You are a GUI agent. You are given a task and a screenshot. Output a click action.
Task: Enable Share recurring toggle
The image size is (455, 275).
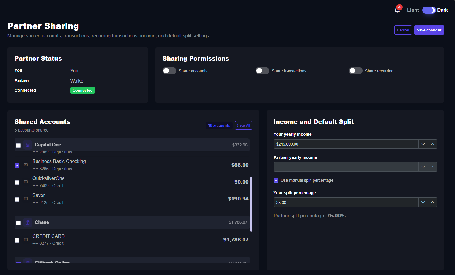click(x=356, y=71)
